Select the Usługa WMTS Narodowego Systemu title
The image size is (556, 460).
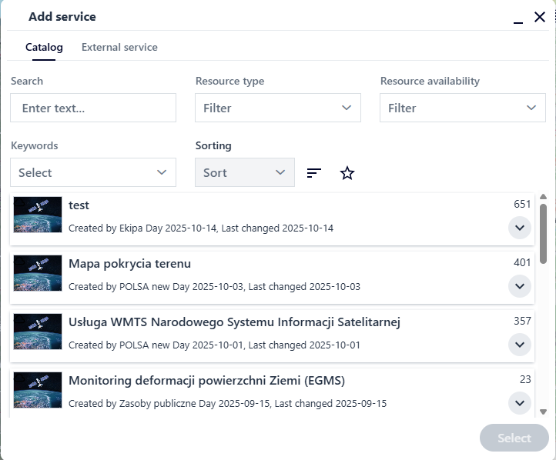[234, 322]
